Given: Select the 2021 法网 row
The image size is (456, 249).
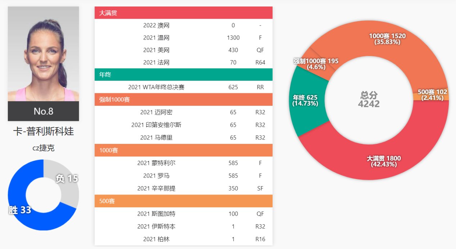Looking at the screenshot, I should coord(183,62).
